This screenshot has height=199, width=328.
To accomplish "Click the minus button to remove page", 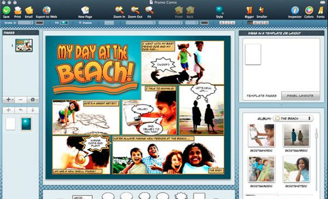I will [x=21, y=100].
